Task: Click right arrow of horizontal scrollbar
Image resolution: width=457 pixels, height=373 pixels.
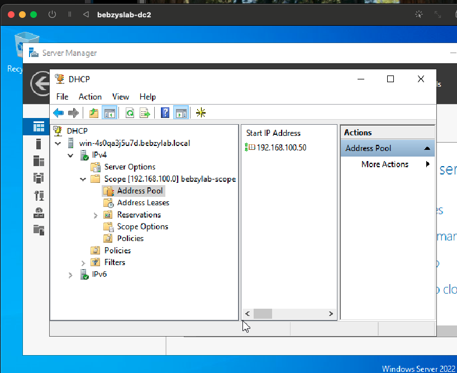Action: tap(331, 314)
